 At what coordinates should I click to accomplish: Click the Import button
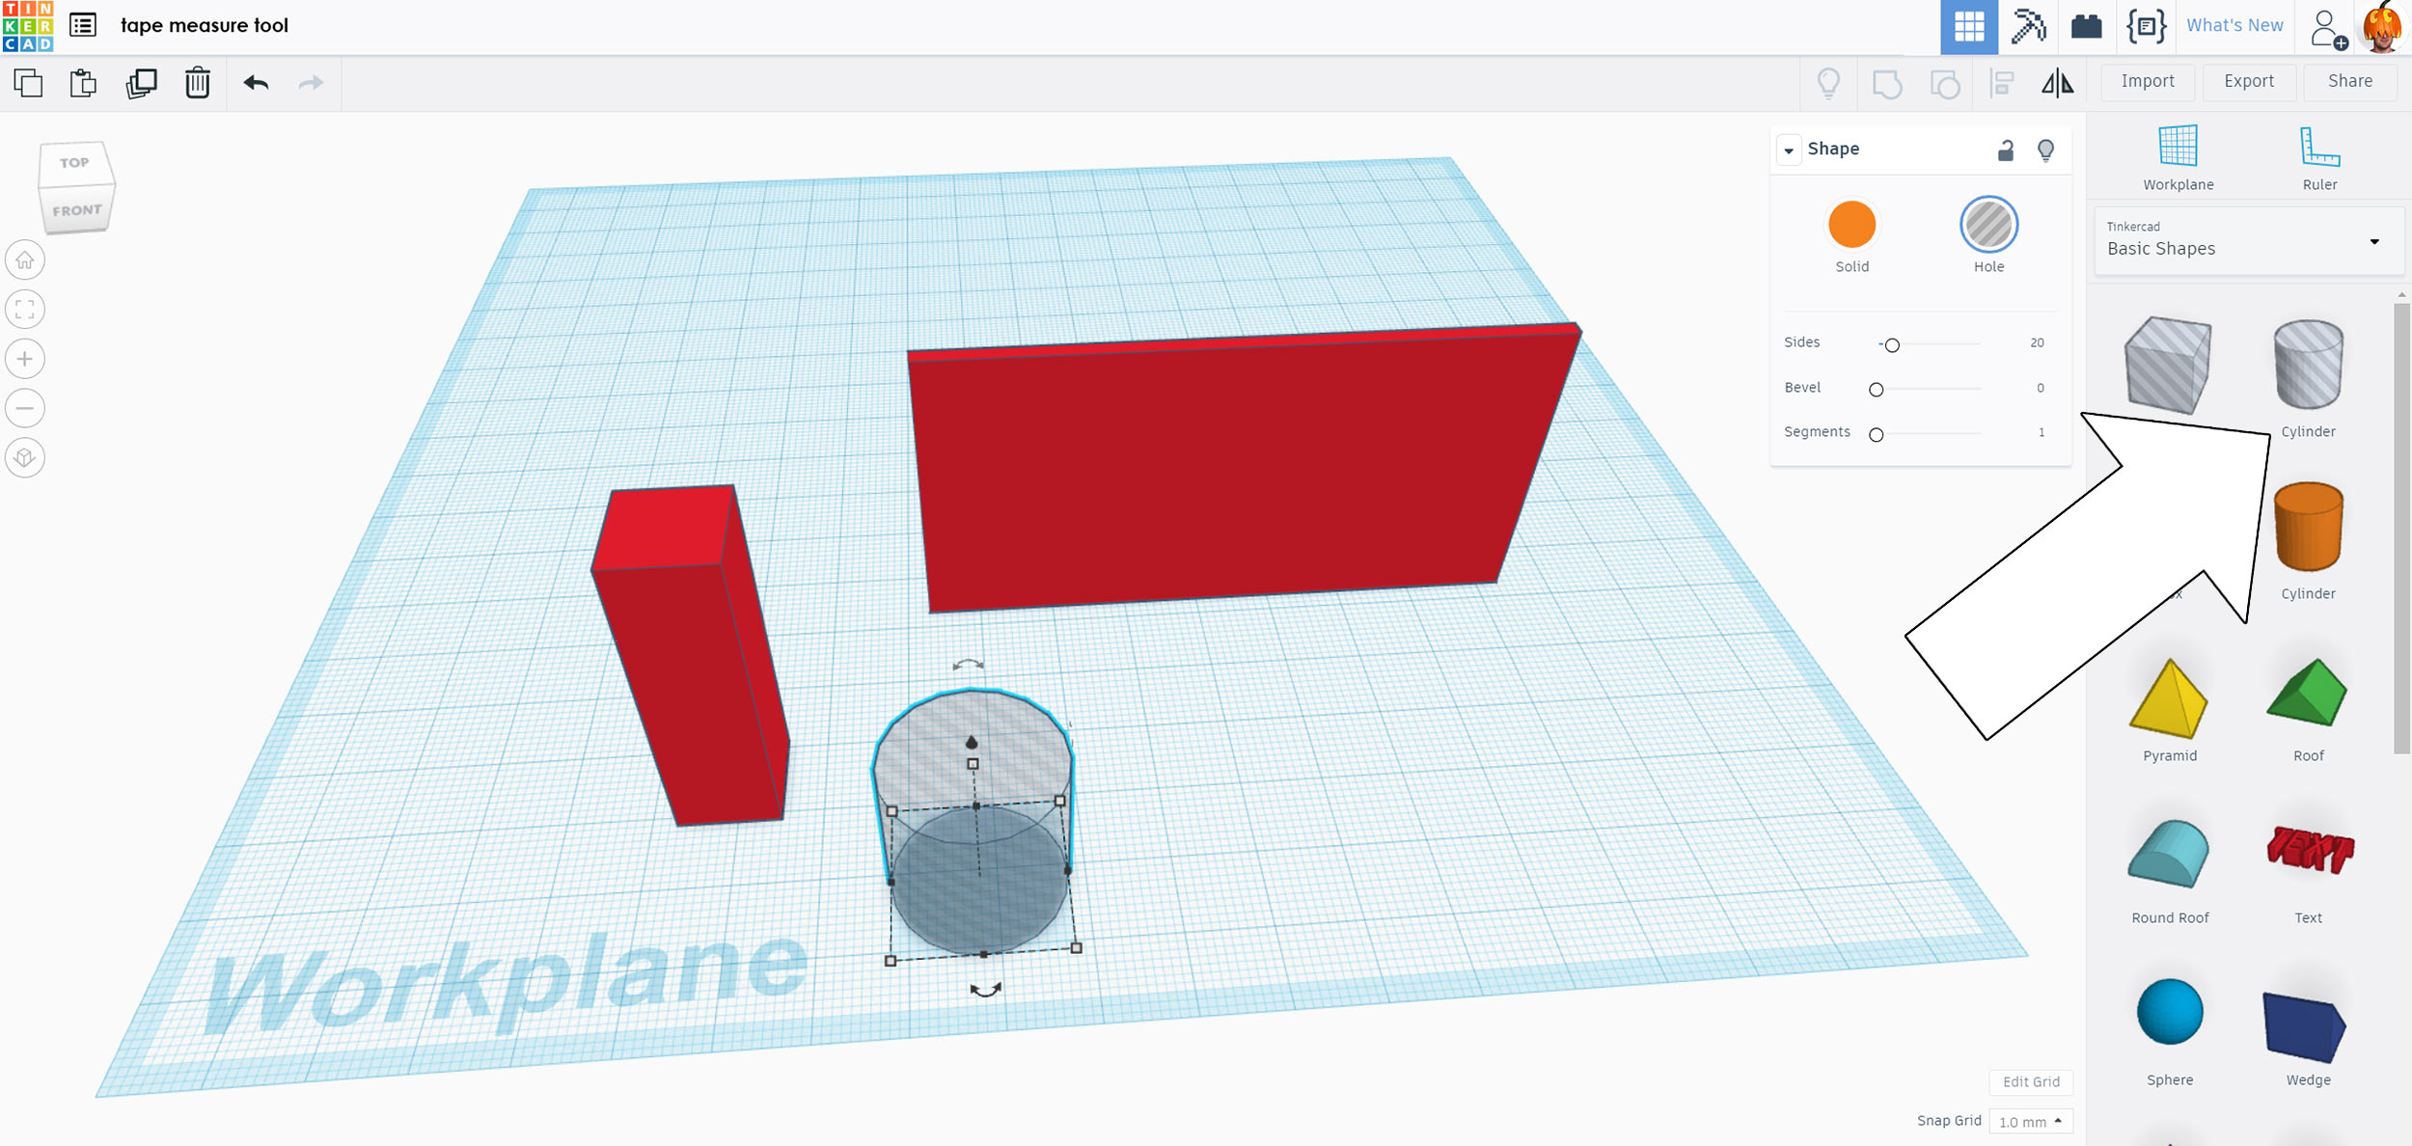coord(2148,81)
